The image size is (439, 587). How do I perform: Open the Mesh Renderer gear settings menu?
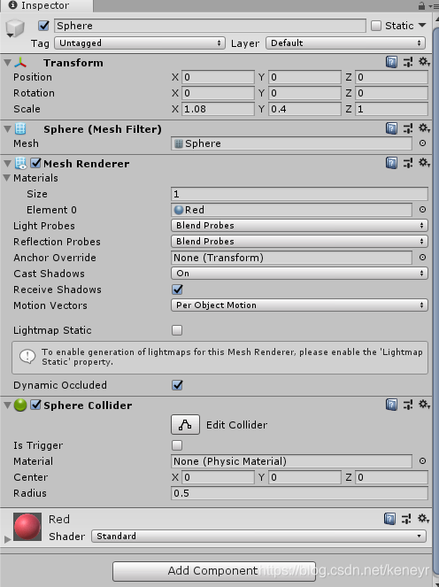(424, 163)
